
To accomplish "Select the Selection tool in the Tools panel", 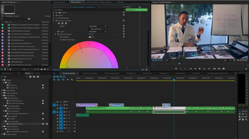I will (x=240, y=111).
